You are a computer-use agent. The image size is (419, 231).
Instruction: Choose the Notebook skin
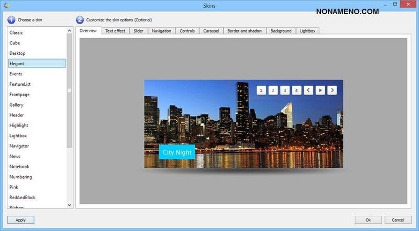(19, 167)
